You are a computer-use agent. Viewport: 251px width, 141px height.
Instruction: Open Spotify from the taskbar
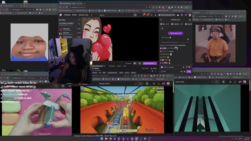[x=132, y=139]
